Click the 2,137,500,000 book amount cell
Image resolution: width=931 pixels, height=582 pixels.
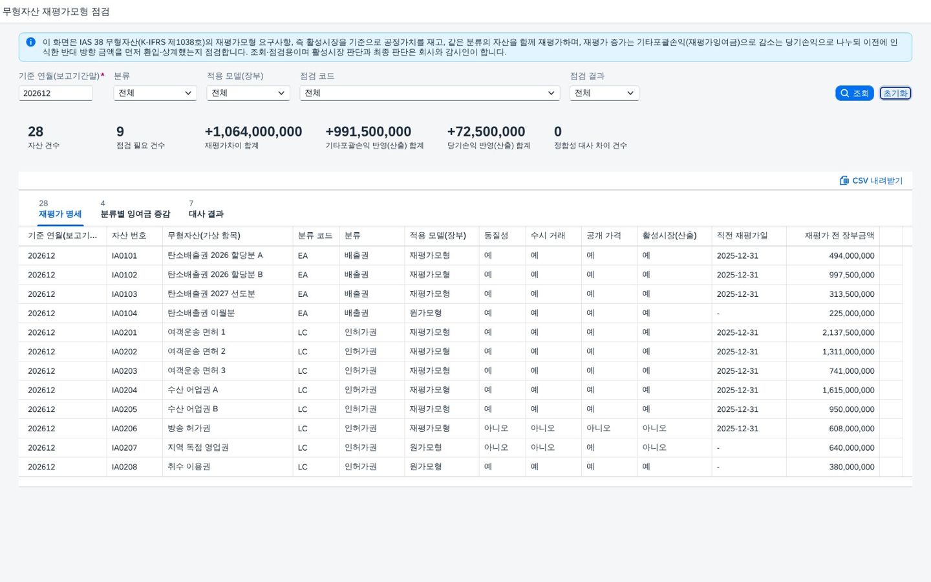click(833, 332)
